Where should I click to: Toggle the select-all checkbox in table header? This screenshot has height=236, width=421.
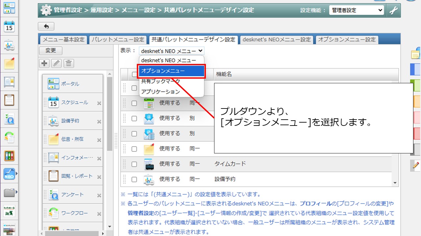point(134,74)
